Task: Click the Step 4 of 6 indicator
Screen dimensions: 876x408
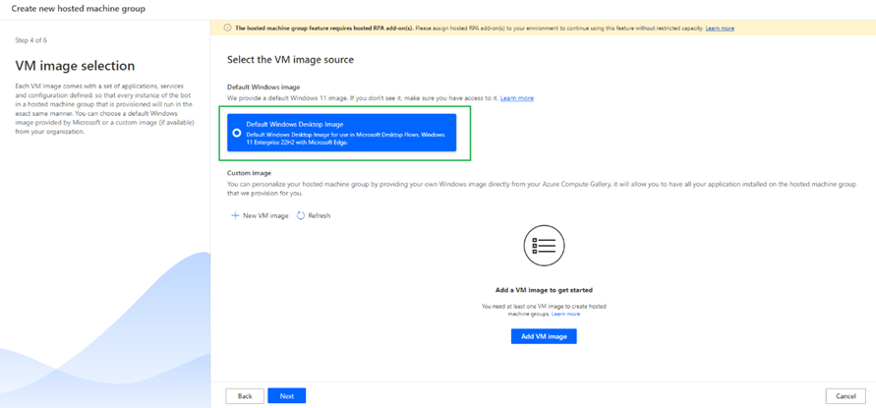Action: (30, 40)
